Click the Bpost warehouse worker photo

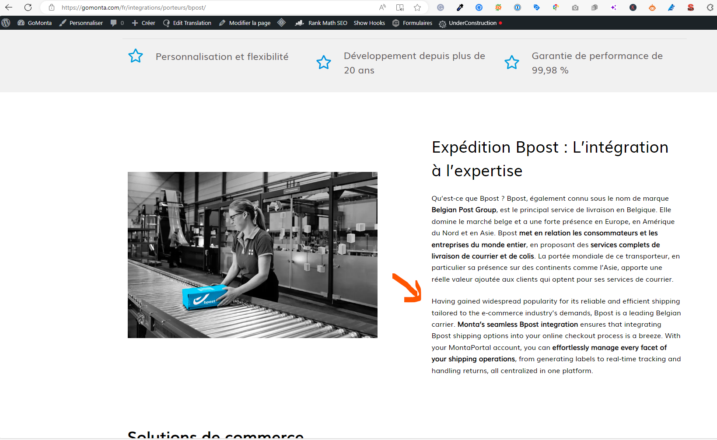(x=252, y=255)
